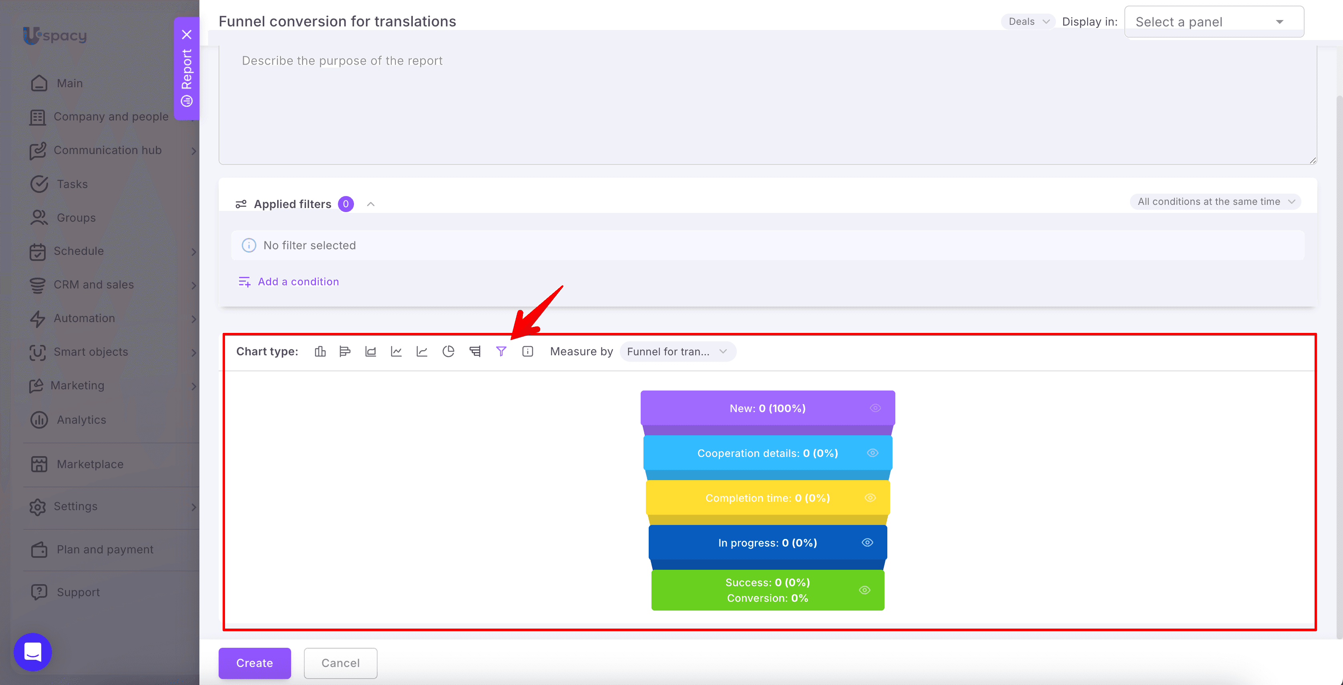Select the right-aligned bars chart type
1343x685 pixels.
tap(475, 352)
